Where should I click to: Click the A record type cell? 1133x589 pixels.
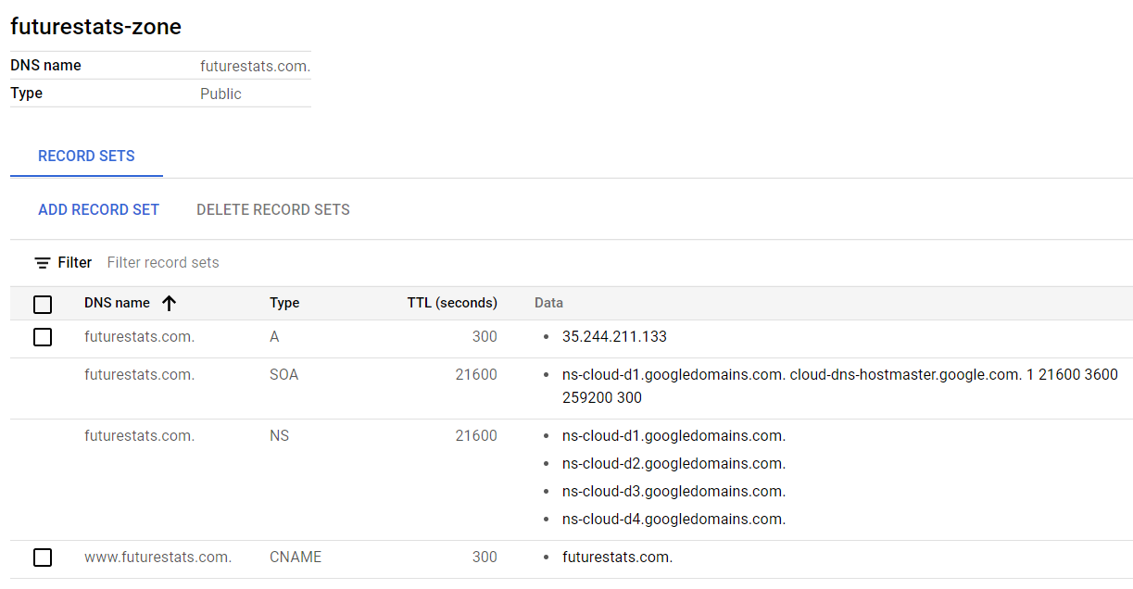pyautogui.click(x=274, y=337)
